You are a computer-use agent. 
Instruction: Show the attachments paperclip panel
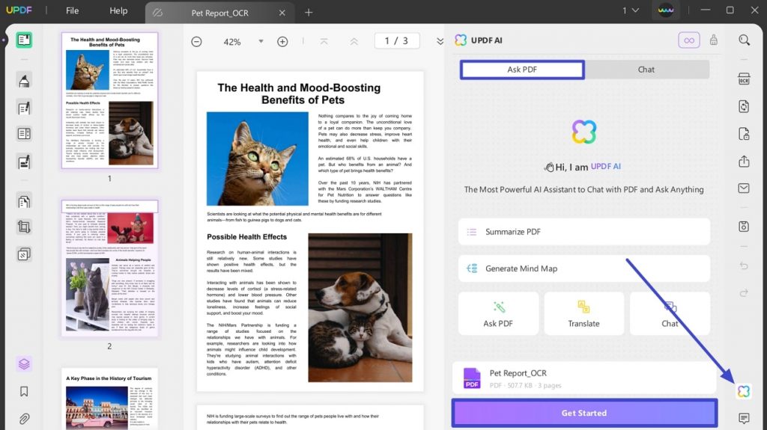(24, 419)
